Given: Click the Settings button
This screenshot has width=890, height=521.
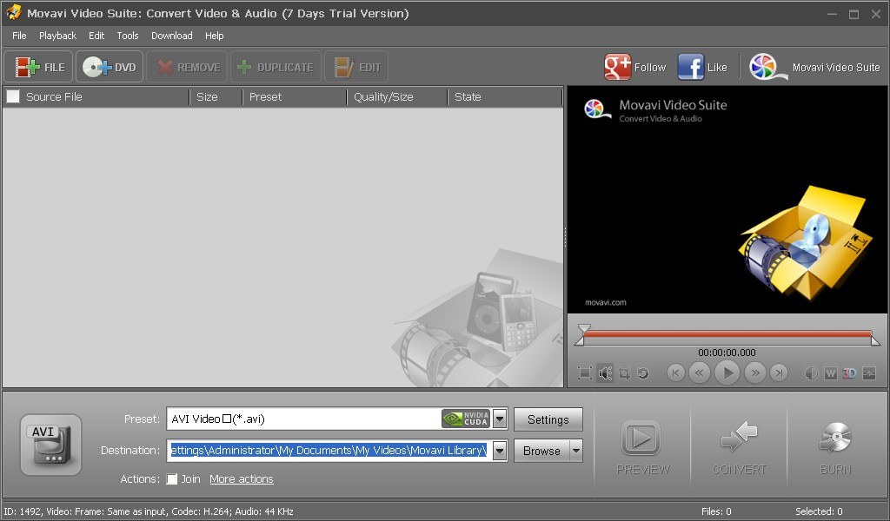Looking at the screenshot, I should pos(548,419).
